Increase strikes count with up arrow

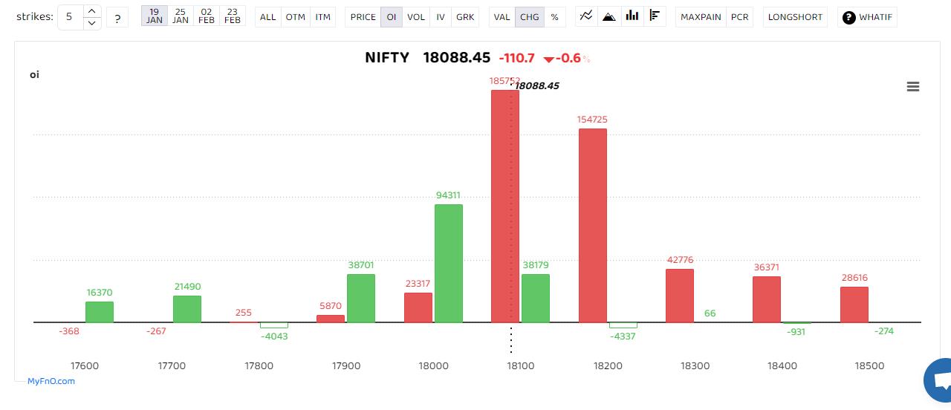[91, 10]
